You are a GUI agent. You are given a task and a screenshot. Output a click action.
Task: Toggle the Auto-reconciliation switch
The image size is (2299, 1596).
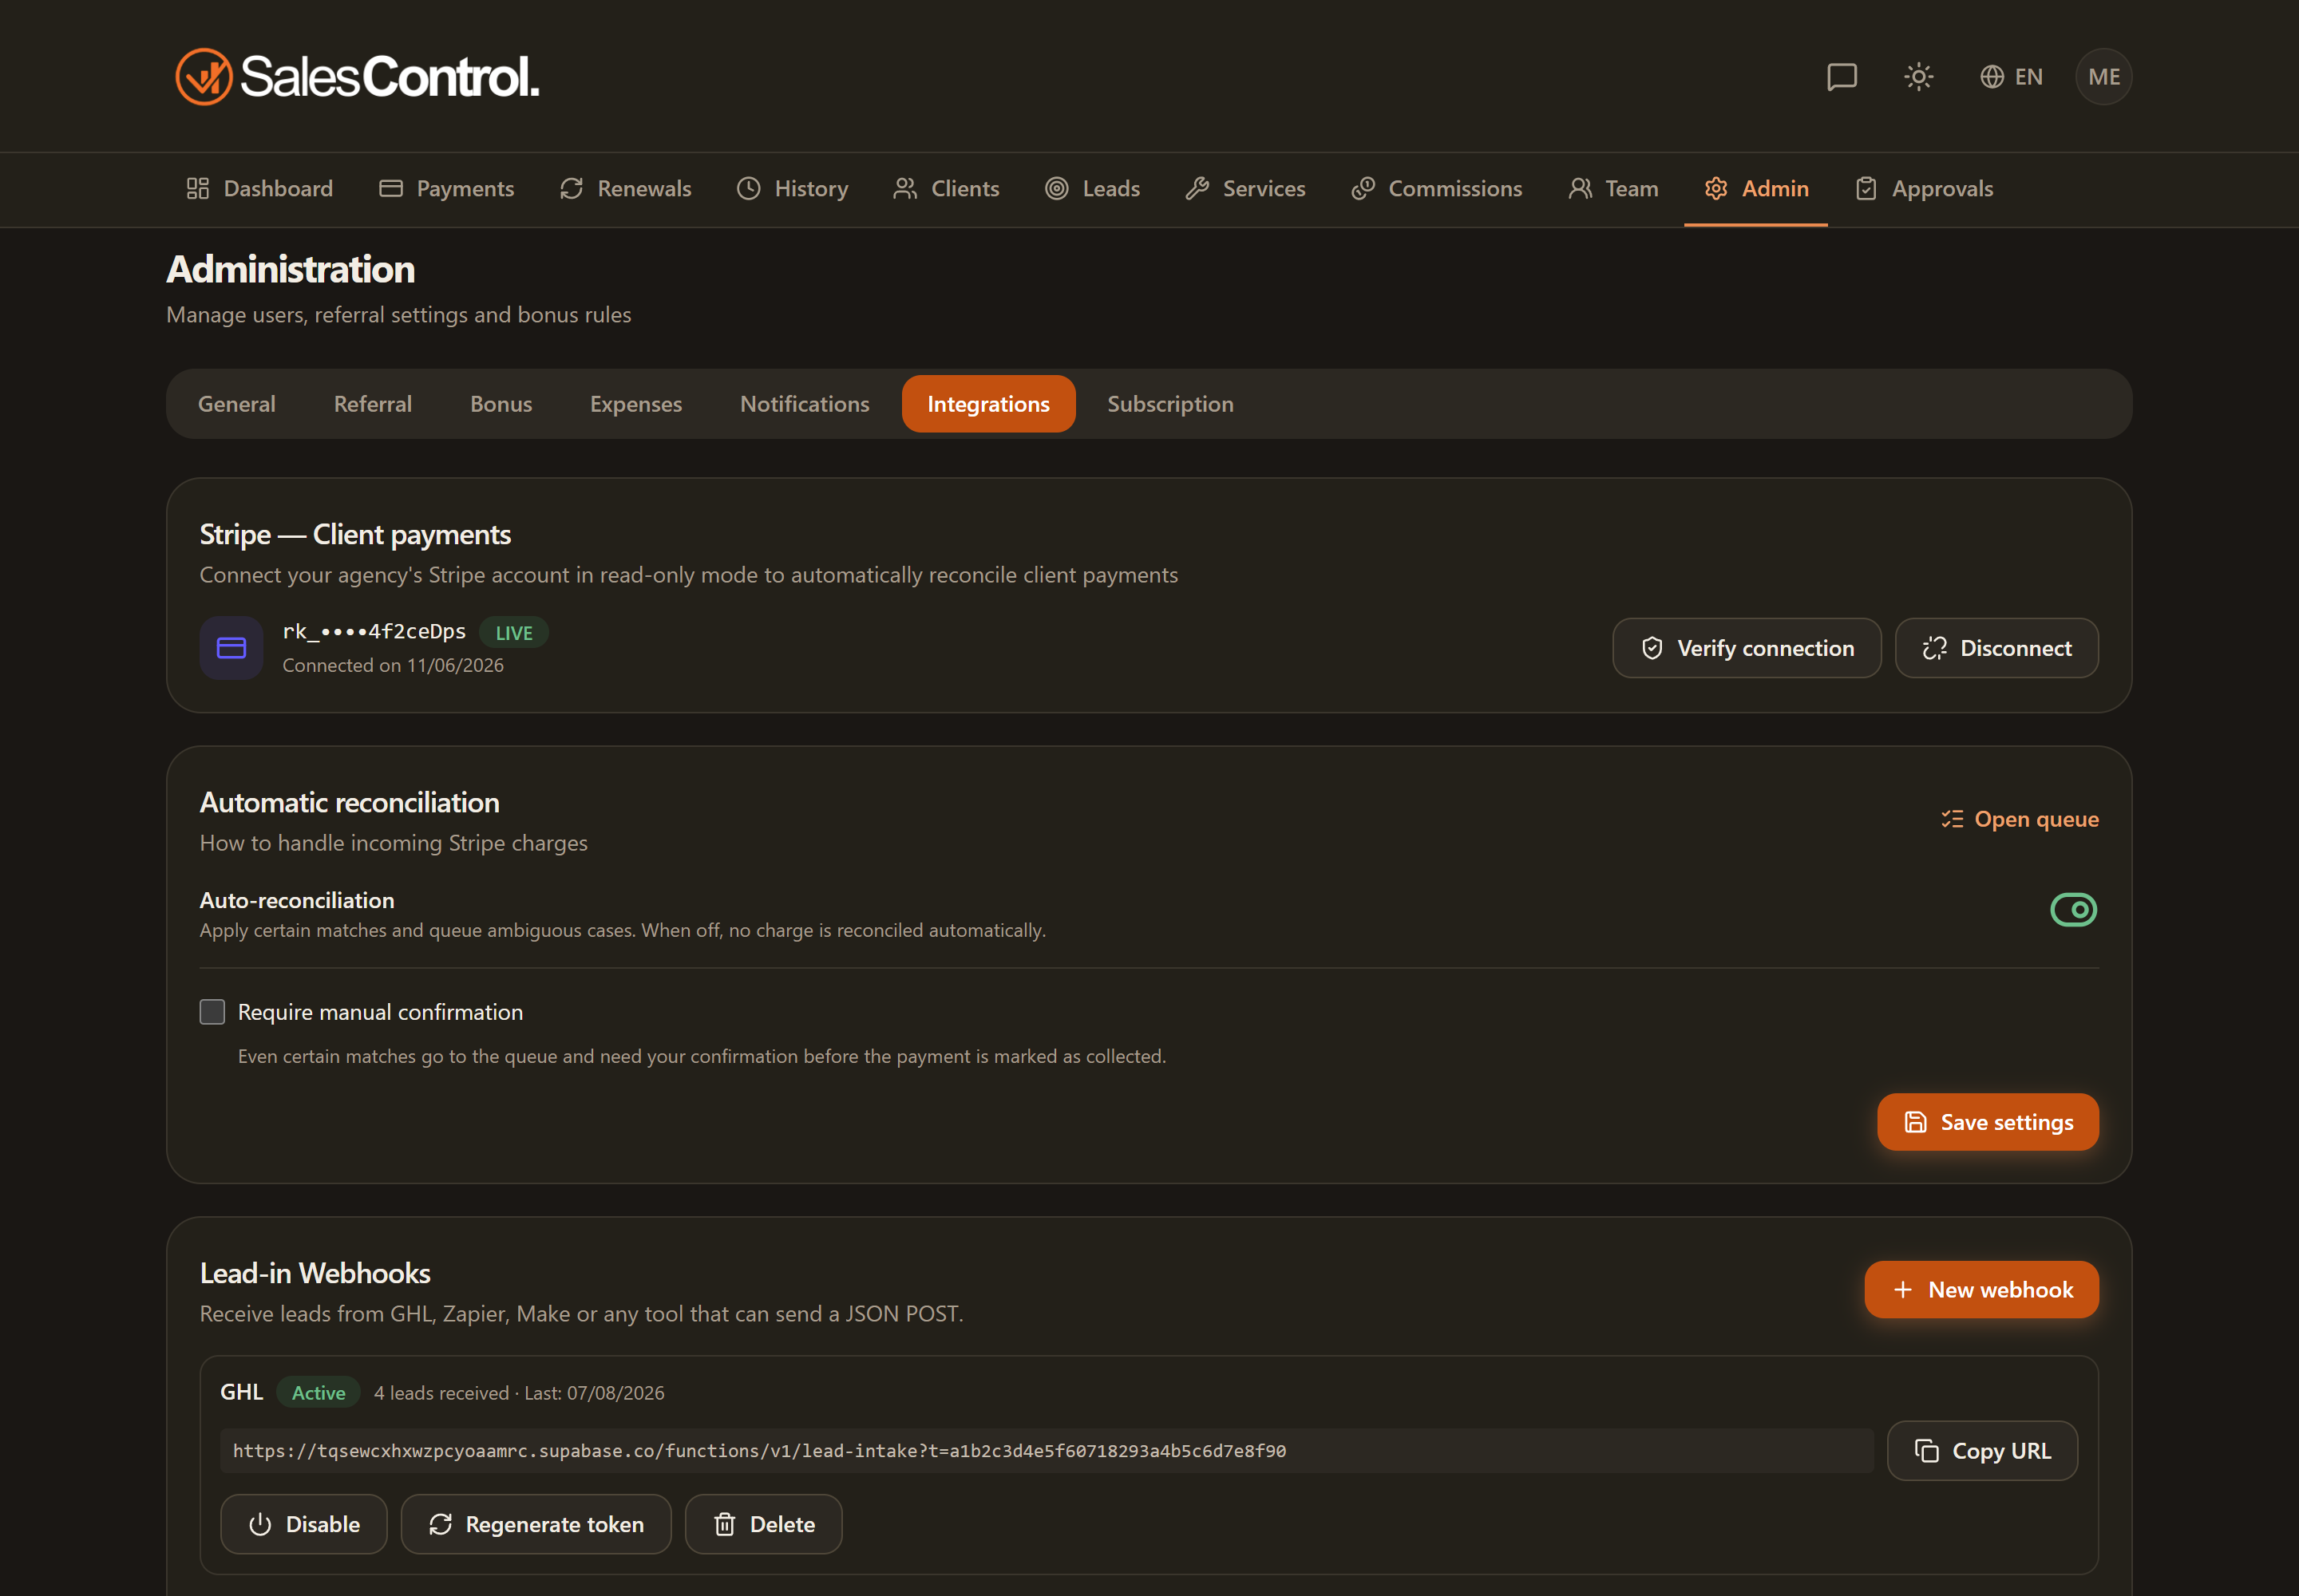(x=2073, y=910)
